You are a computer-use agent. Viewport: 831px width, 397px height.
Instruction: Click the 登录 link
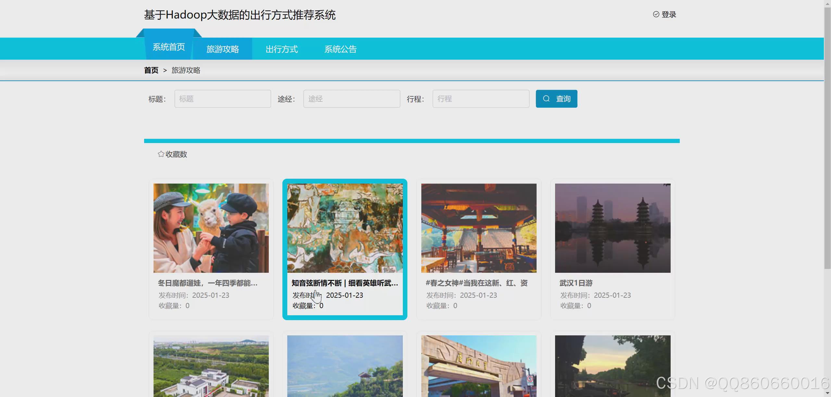[x=669, y=15]
